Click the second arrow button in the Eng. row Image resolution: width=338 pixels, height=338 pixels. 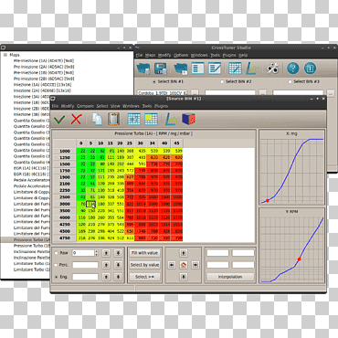click(118, 277)
